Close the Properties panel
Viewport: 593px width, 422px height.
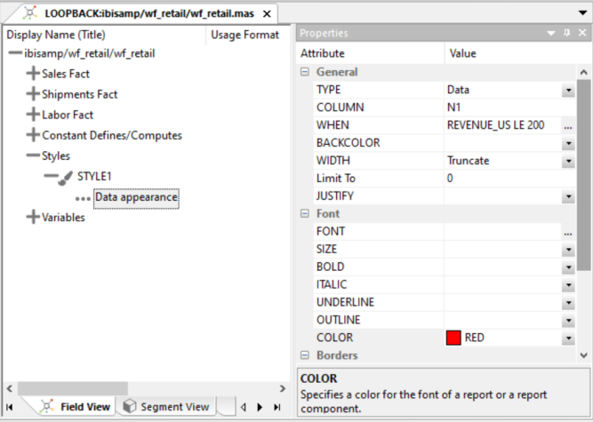pyautogui.click(x=581, y=33)
